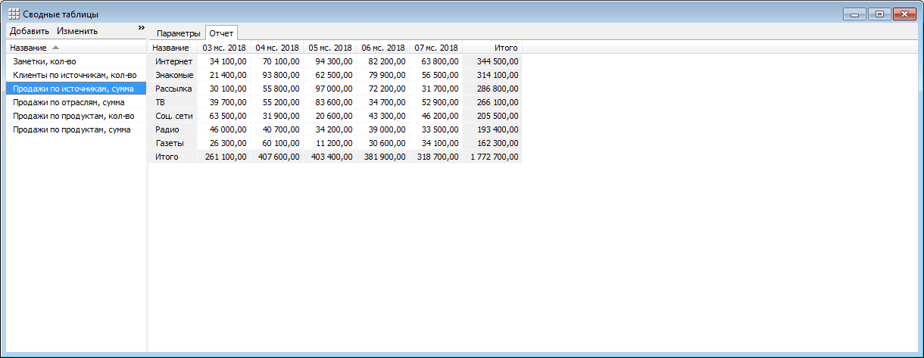Click cell 46 000,00 in Радио row
This screenshot has height=358, width=924.
point(224,129)
